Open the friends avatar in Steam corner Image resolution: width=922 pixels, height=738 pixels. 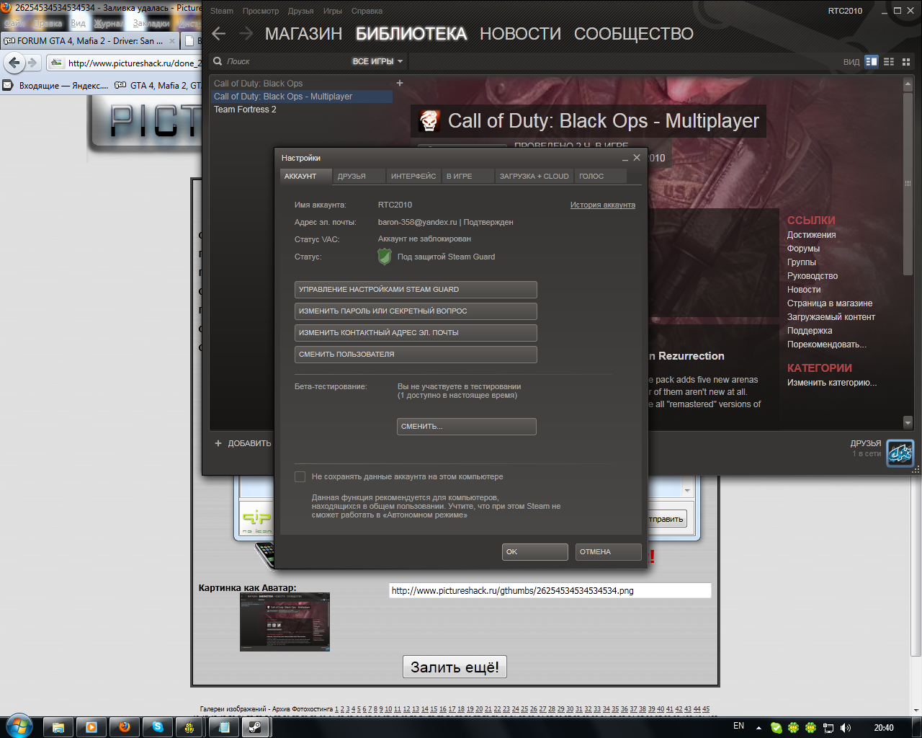[900, 453]
